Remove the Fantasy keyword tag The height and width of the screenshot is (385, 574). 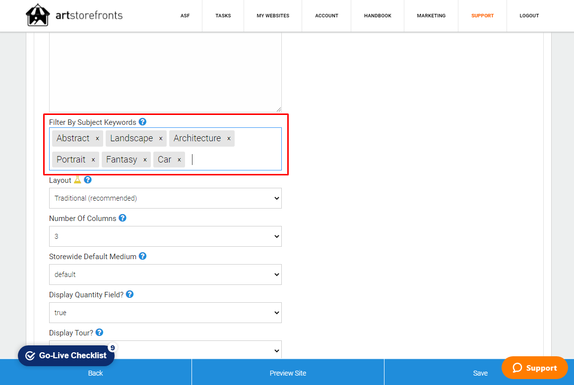pos(145,160)
